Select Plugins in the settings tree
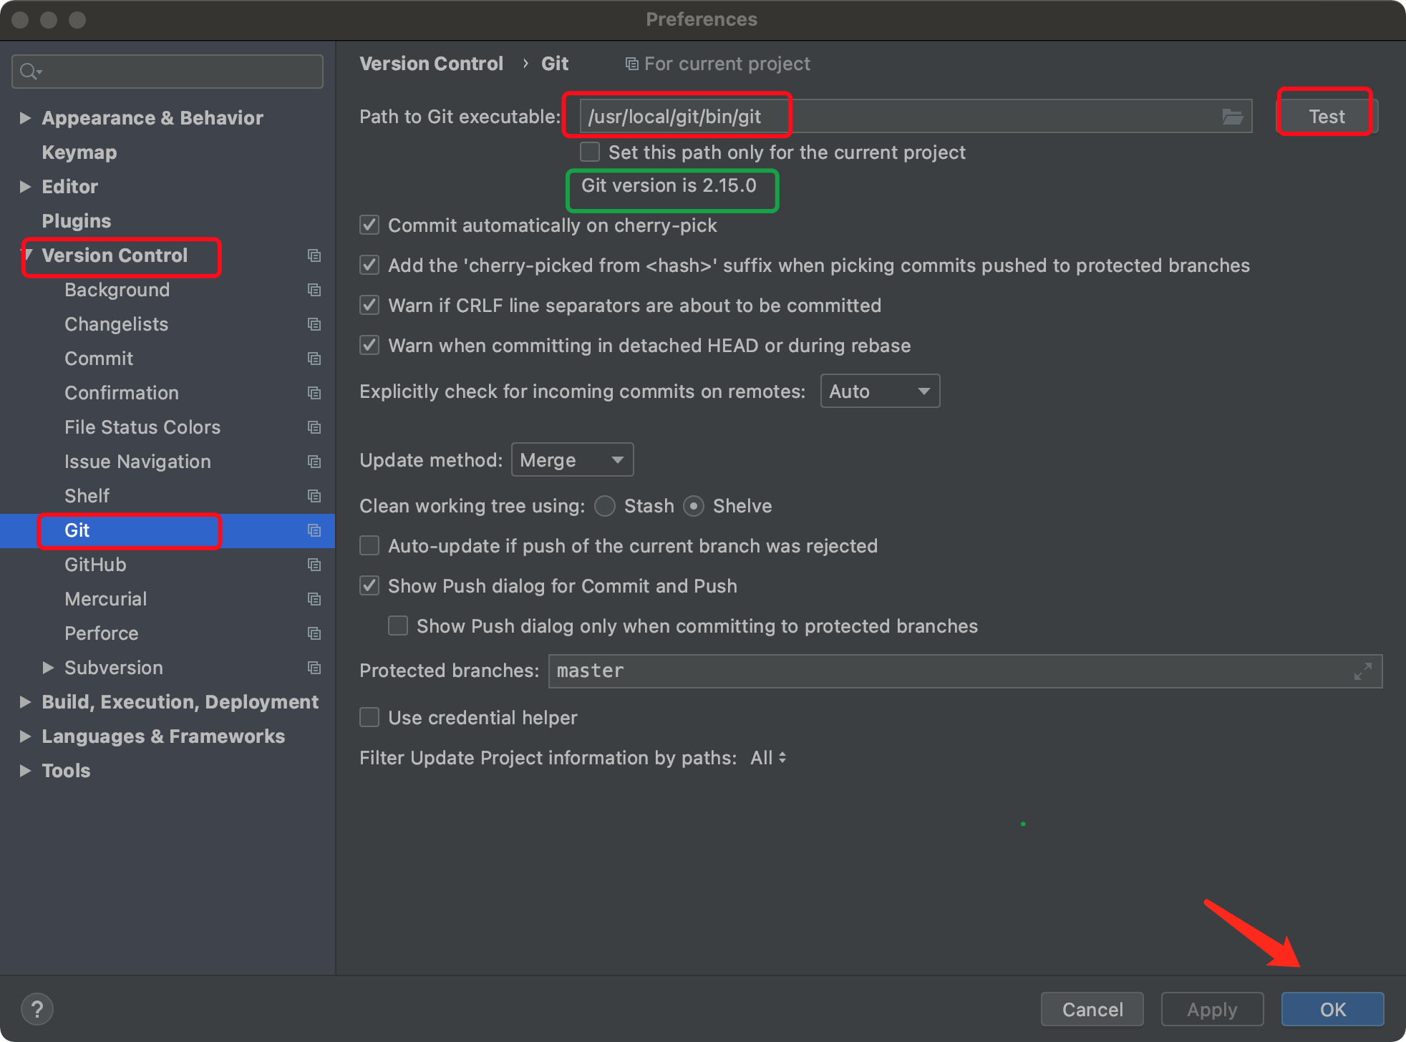1406x1042 pixels. tap(76, 221)
